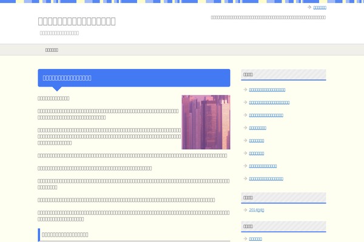
Task: Open the link under the sidebar section below the 2014 archive
Action: click(255, 239)
